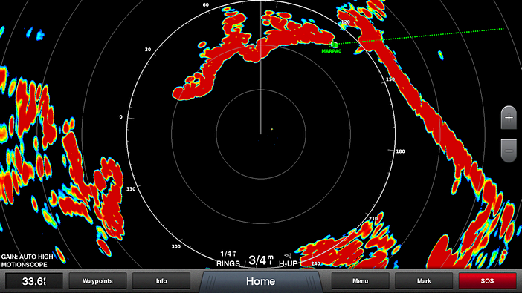The height and width of the screenshot is (293, 522).
Task: Open the Menu options
Action: (360, 281)
